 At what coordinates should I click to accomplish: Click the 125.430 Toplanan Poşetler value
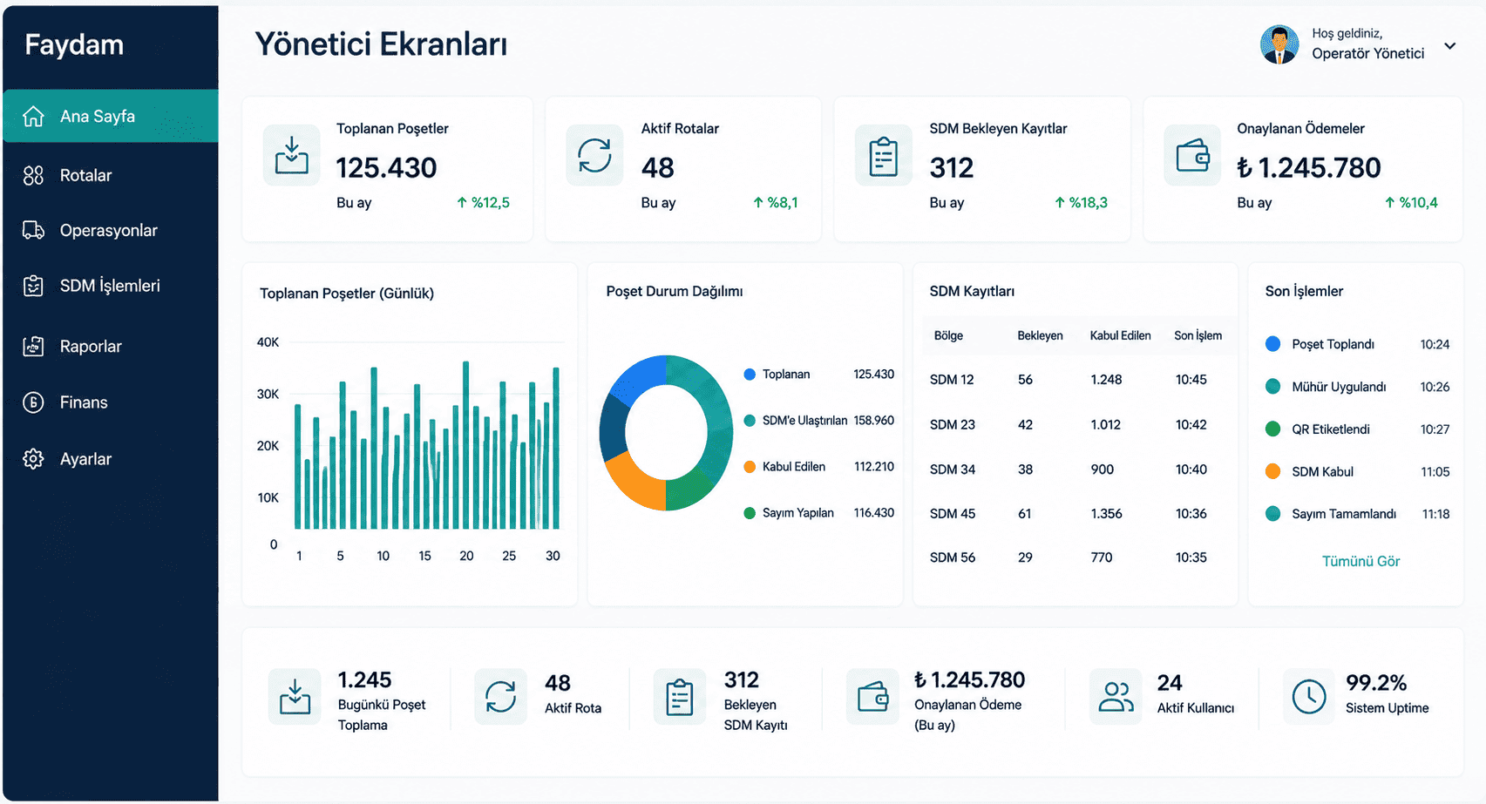[x=386, y=167]
